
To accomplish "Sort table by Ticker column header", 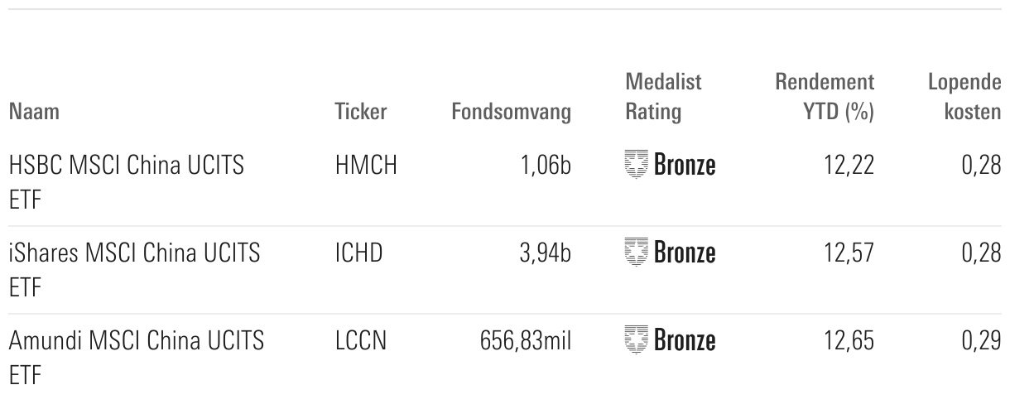I will point(361,112).
